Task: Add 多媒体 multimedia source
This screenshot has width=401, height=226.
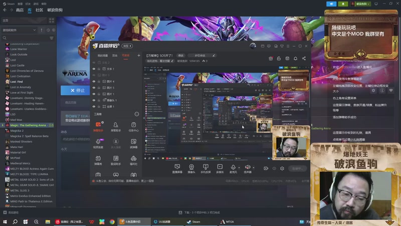Action: tap(220, 169)
